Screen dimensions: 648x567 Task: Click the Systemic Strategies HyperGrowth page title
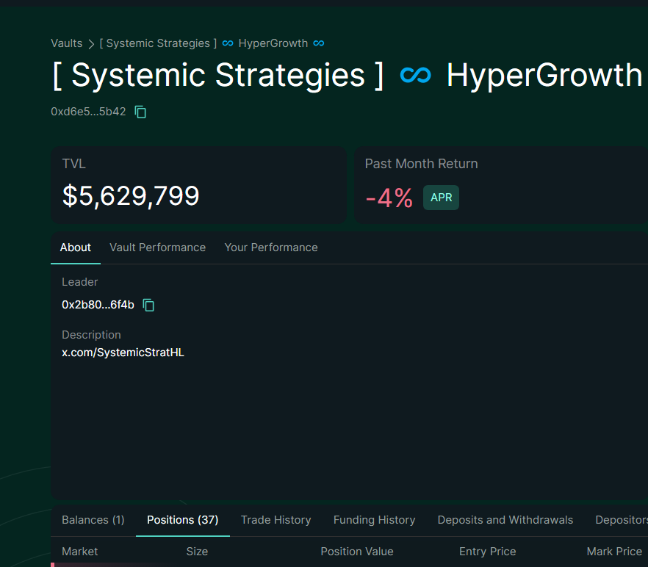click(348, 75)
